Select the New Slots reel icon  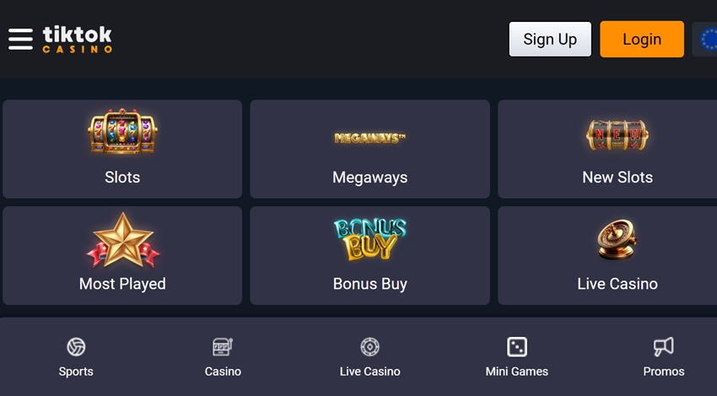tap(617, 135)
